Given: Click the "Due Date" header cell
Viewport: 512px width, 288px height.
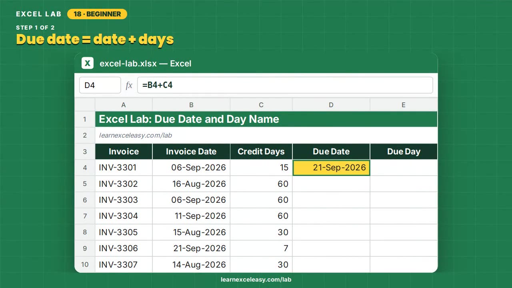Looking at the screenshot, I should coord(331,152).
